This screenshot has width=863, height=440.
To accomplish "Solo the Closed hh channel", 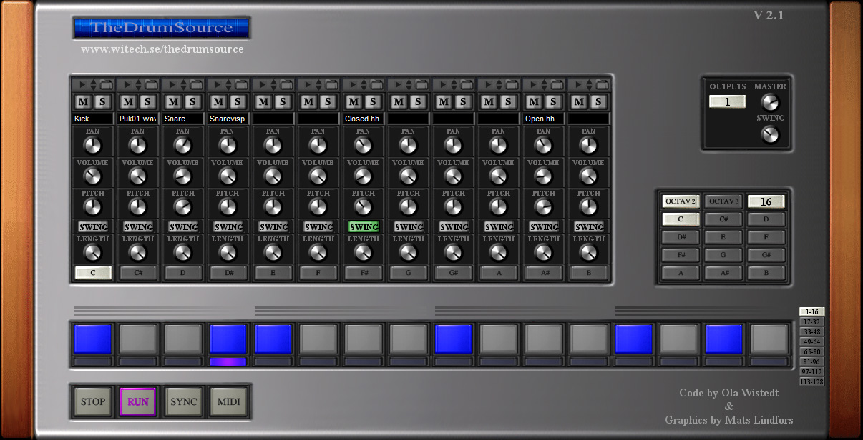I will (373, 101).
